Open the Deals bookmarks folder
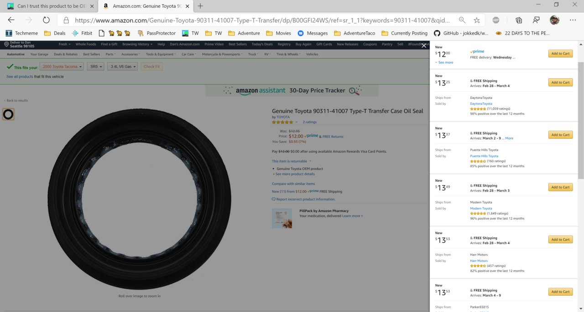 55,33
